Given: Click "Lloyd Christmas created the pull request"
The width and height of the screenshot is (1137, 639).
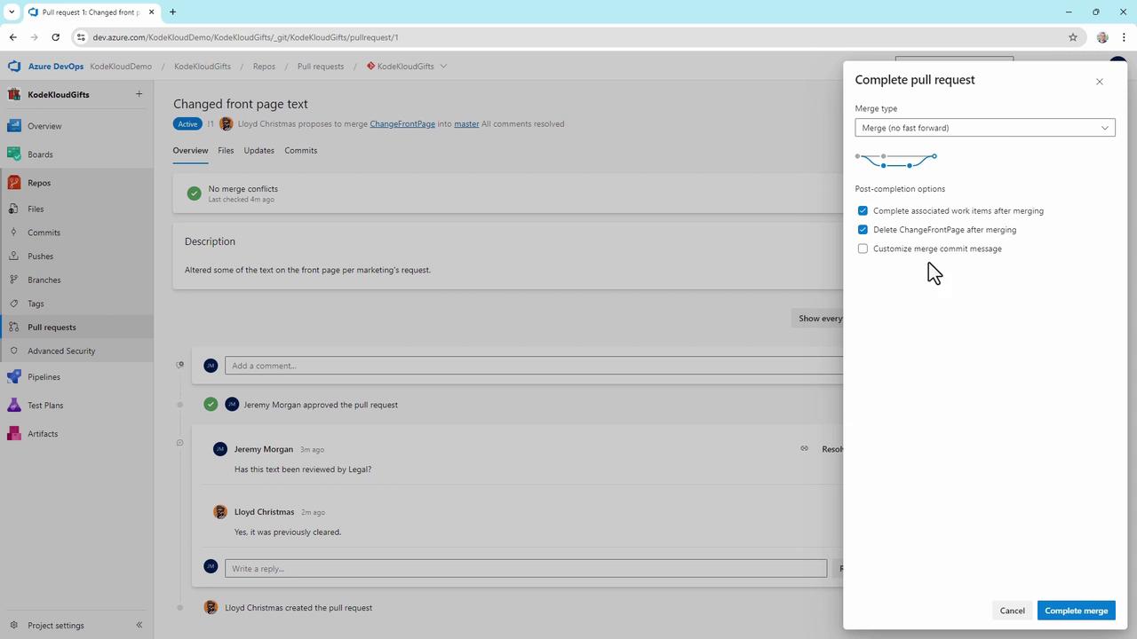Looking at the screenshot, I should point(298,608).
